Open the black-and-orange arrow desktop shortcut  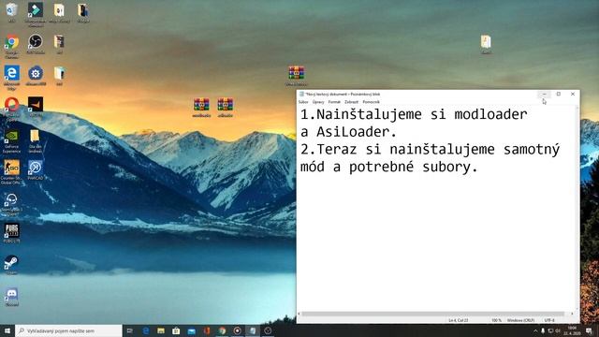36,107
